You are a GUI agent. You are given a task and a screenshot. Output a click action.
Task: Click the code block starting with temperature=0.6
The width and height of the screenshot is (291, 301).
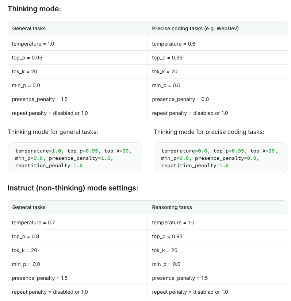pyautogui.click(x=221, y=157)
